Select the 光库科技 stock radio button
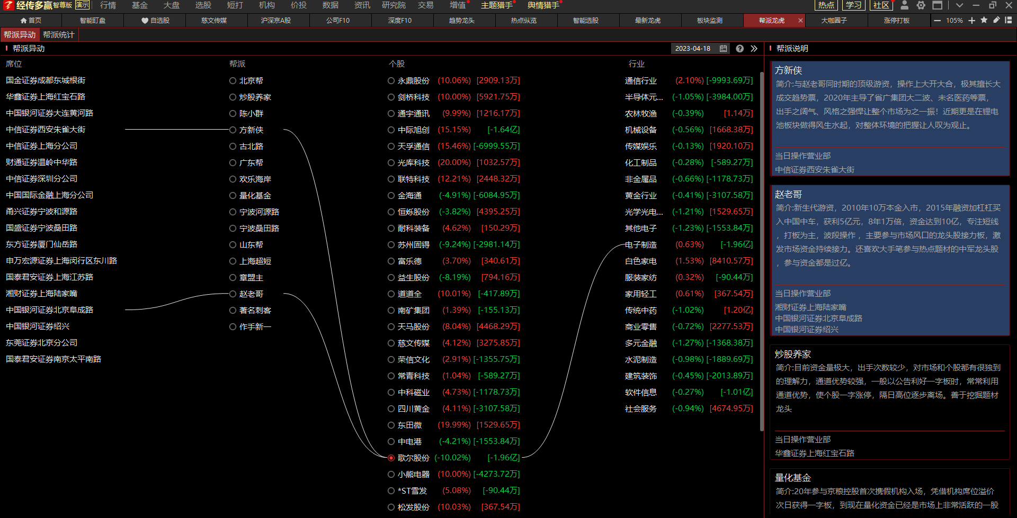The image size is (1017, 518). [391, 162]
